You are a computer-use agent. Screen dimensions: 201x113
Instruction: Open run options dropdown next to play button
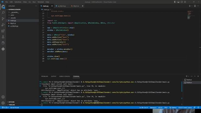192,6
